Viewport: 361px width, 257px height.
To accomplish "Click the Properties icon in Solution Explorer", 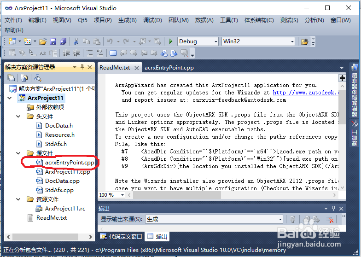I will pyautogui.click(x=11, y=78).
